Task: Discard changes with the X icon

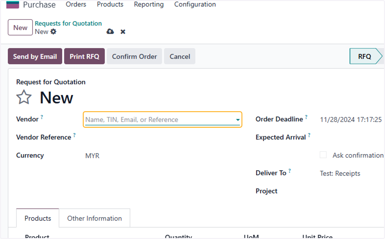Action: pos(123,32)
